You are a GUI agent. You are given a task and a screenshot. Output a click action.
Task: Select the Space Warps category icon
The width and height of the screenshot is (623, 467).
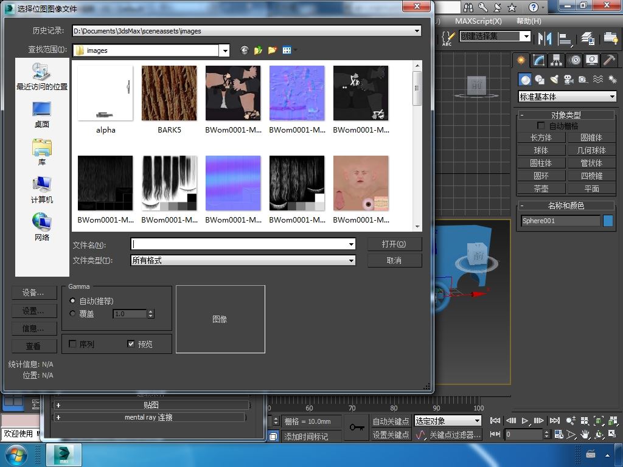click(x=597, y=80)
